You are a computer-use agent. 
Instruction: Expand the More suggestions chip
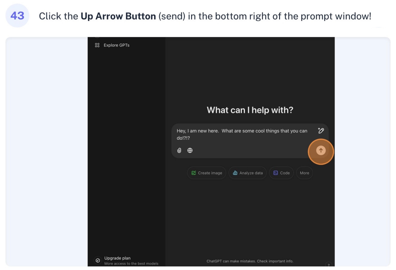click(304, 173)
